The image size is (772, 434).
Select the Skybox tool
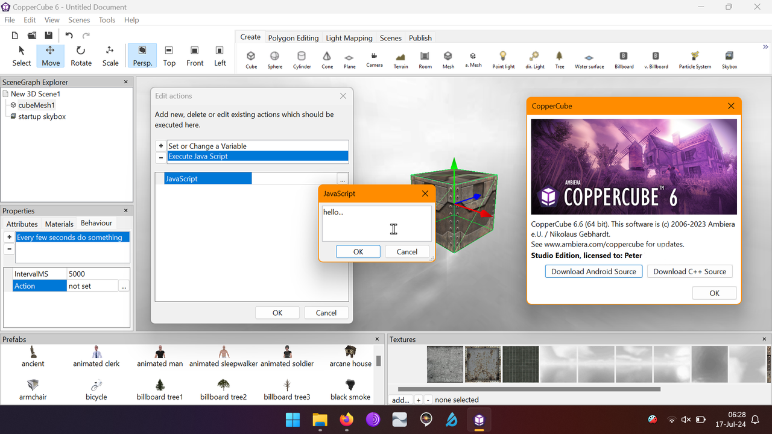tap(729, 57)
